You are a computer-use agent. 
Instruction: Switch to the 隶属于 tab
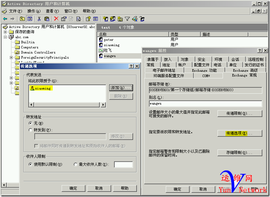click(153, 60)
